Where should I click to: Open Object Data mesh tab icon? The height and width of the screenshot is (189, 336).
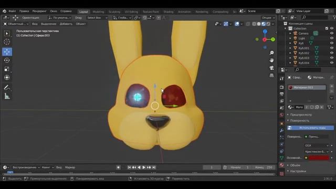click(281, 158)
